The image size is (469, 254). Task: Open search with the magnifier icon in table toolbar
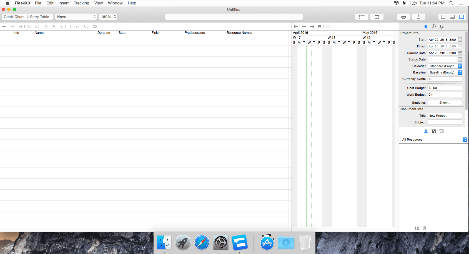[86, 27]
